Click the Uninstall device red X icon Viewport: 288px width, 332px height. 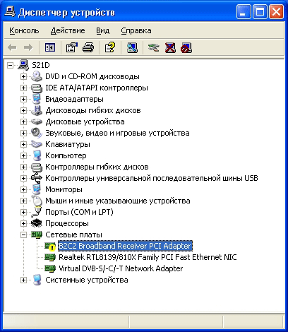point(170,47)
